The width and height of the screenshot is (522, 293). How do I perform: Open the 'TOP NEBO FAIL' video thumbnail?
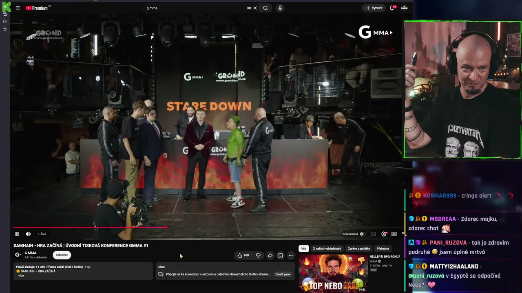click(333, 273)
